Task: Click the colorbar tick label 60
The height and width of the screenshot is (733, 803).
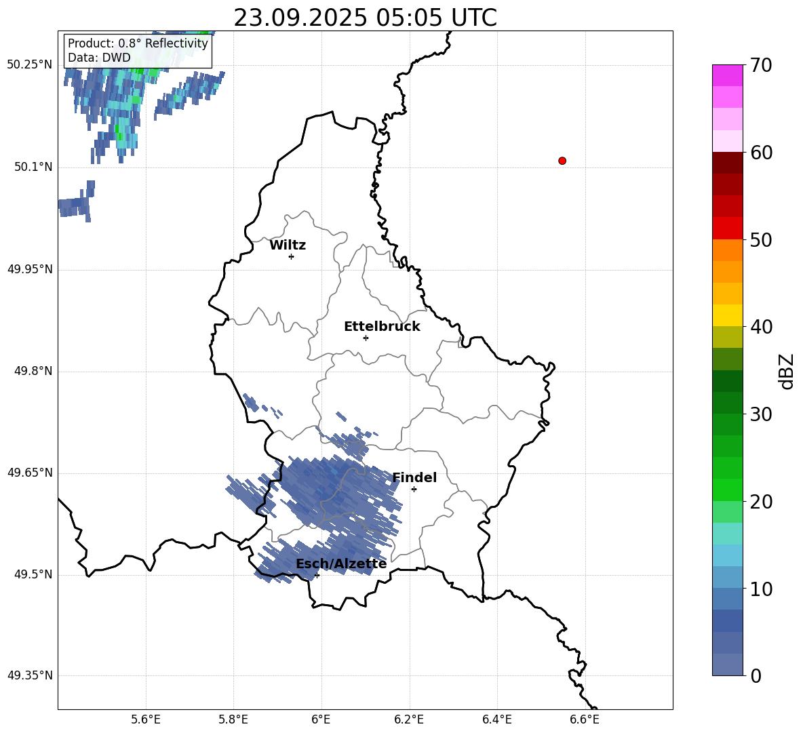Action: coord(761,153)
